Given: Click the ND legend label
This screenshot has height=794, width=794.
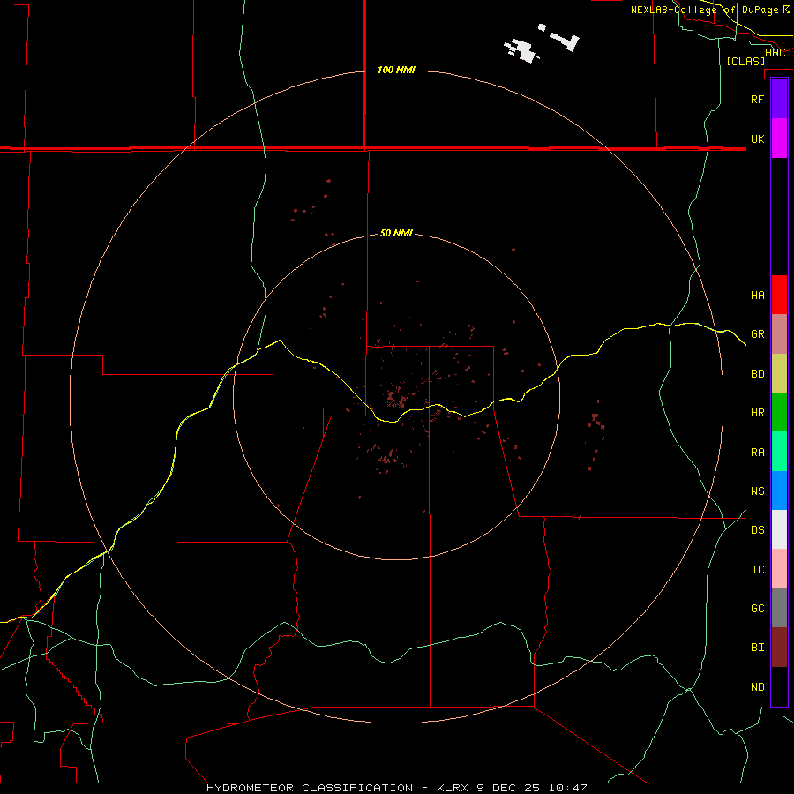Looking at the screenshot, I should point(757,687).
